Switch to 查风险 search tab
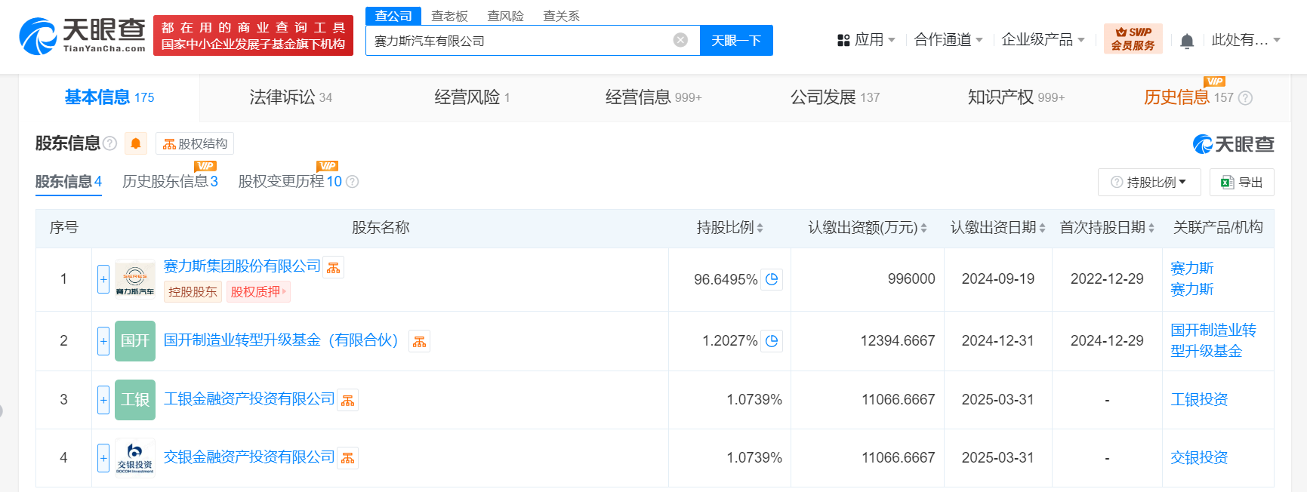This screenshot has width=1307, height=492. pyautogui.click(x=505, y=16)
